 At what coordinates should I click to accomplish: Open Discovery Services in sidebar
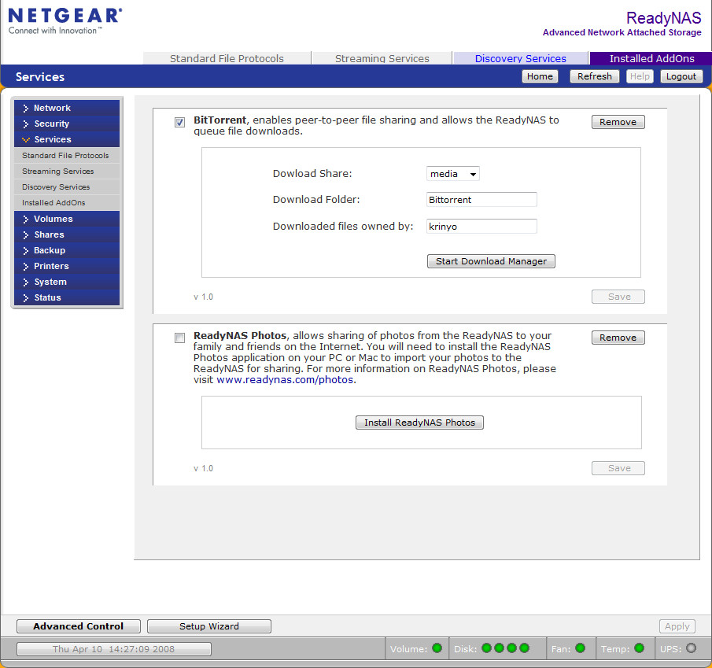pyautogui.click(x=67, y=187)
